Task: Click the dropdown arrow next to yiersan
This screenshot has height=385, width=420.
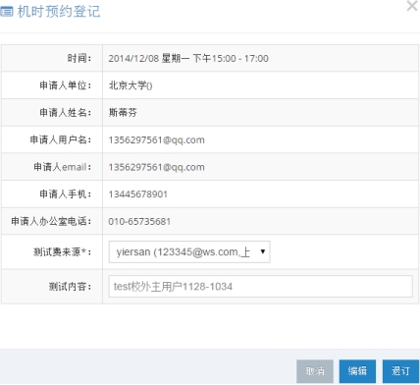Action: tap(262, 251)
